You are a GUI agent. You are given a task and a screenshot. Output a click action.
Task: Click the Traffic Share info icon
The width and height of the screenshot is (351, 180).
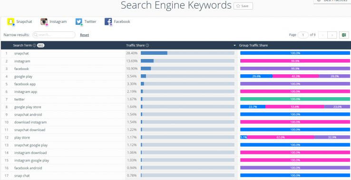tap(147, 45)
